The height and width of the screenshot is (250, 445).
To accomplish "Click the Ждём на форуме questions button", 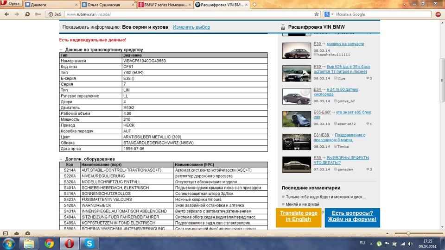I will pos(352,216).
